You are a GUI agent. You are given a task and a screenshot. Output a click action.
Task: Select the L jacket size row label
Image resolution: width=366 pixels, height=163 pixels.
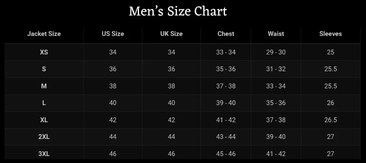pyautogui.click(x=44, y=103)
